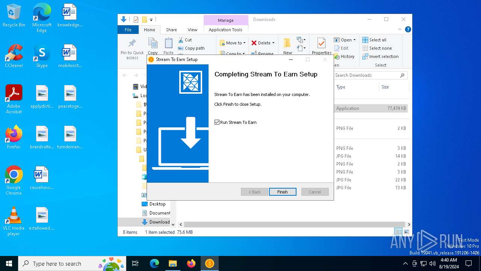Select the causehous Word document on desktop

[42, 178]
